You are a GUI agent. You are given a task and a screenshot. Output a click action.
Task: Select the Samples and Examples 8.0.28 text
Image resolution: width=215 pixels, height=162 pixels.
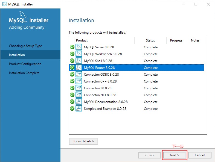[105, 109]
